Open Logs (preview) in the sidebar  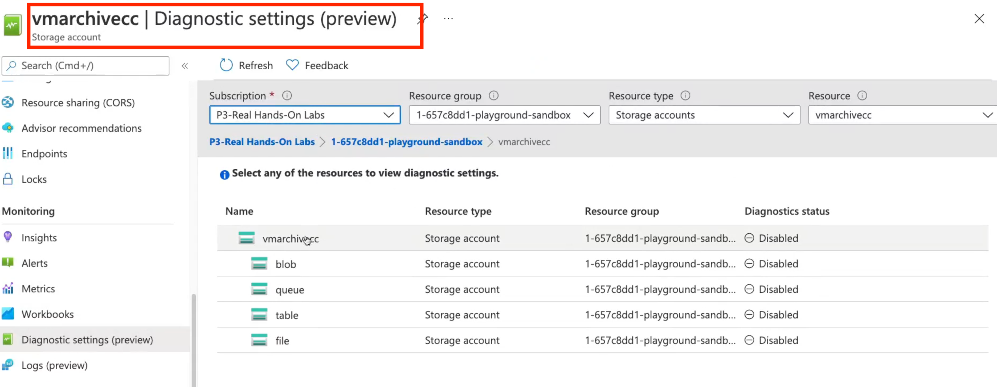point(55,365)
